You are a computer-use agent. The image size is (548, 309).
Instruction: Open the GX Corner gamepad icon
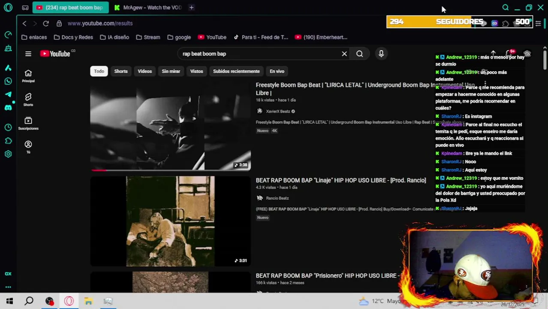(x=25, y=8)
